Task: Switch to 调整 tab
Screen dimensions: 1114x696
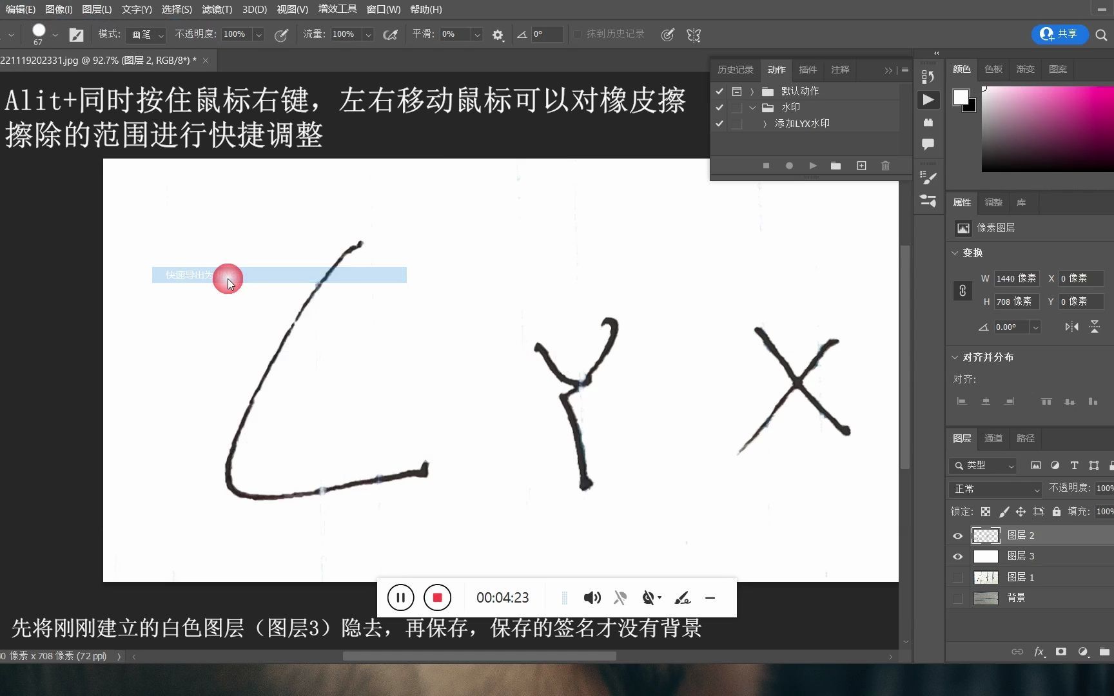Action: [993, 202]
